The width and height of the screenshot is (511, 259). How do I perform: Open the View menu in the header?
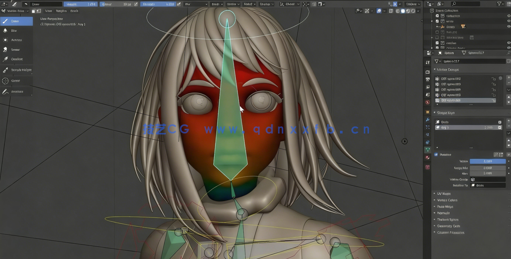coord(49,11)
